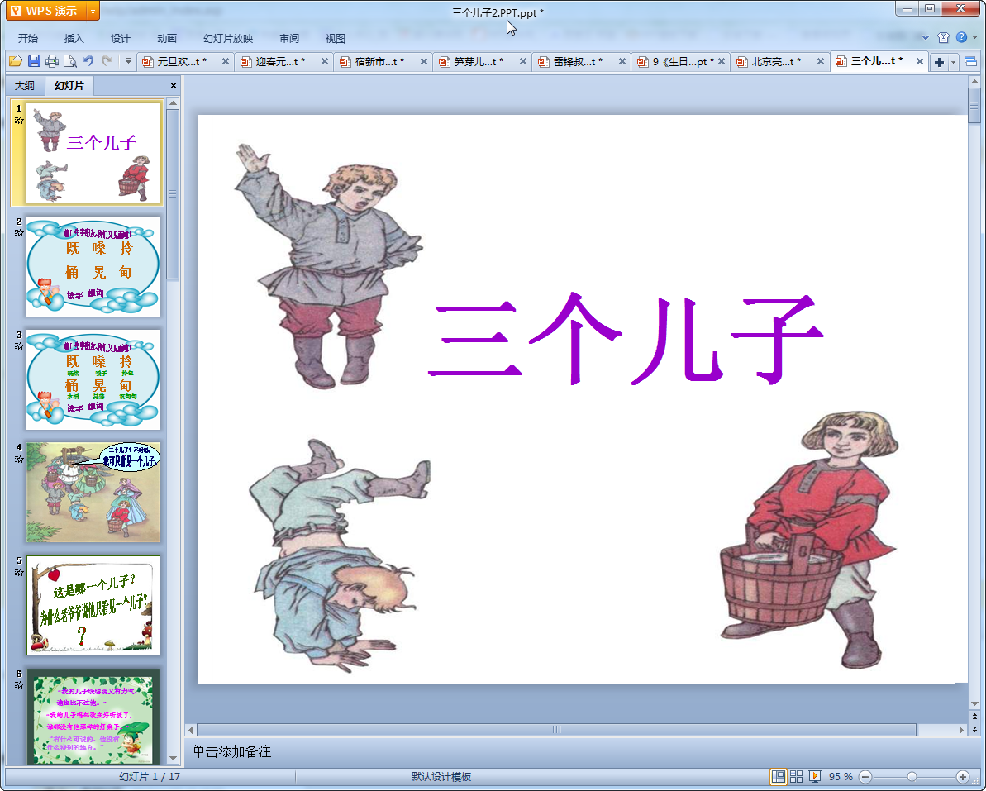The image size is (986, 791).
Task: Switch to Slide Sorter view in status bar
Action: pyautogui.click(x=797, y=777)
